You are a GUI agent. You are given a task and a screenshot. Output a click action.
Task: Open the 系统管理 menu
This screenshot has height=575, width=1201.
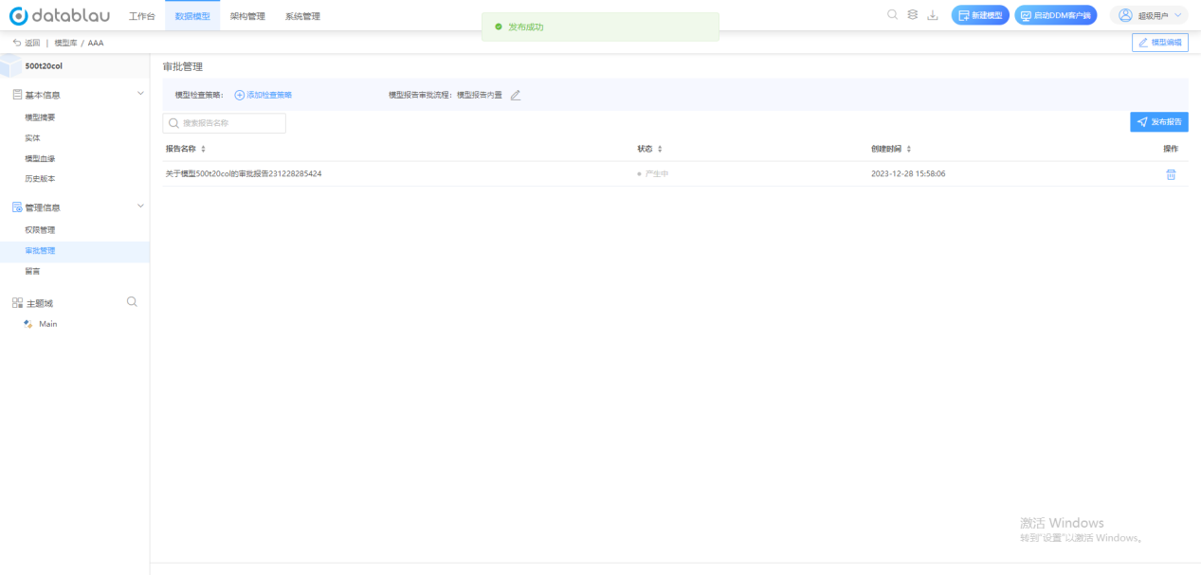pos(302,15)
